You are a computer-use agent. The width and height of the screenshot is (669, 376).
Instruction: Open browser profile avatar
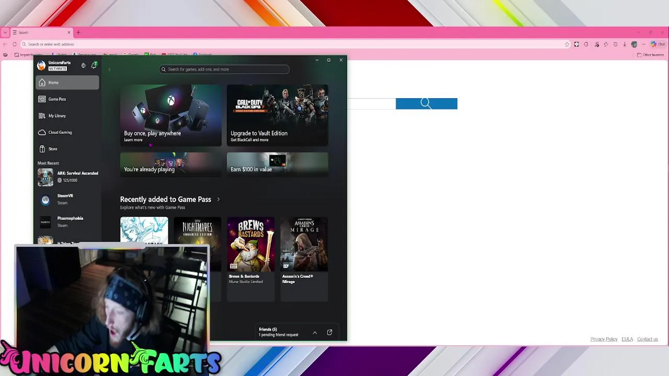coord(634,44)
